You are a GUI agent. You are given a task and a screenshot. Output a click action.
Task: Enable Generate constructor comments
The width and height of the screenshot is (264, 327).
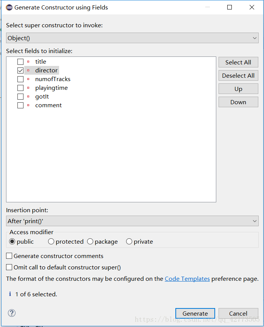(x=9, y=256)
